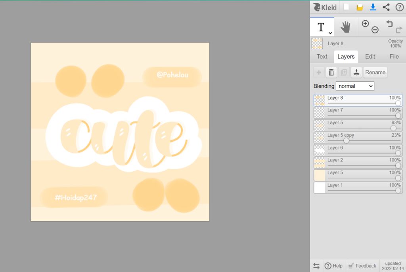Viewport: 406px width, 272px height.
Task: Click the Opacity 100% label for Layer 8
Action: coord(395,44)
